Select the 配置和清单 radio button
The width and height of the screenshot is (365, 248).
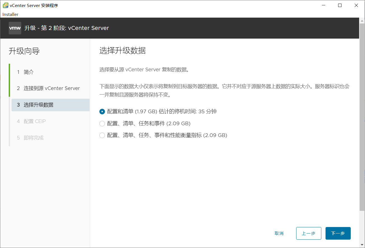click(102, 111)
